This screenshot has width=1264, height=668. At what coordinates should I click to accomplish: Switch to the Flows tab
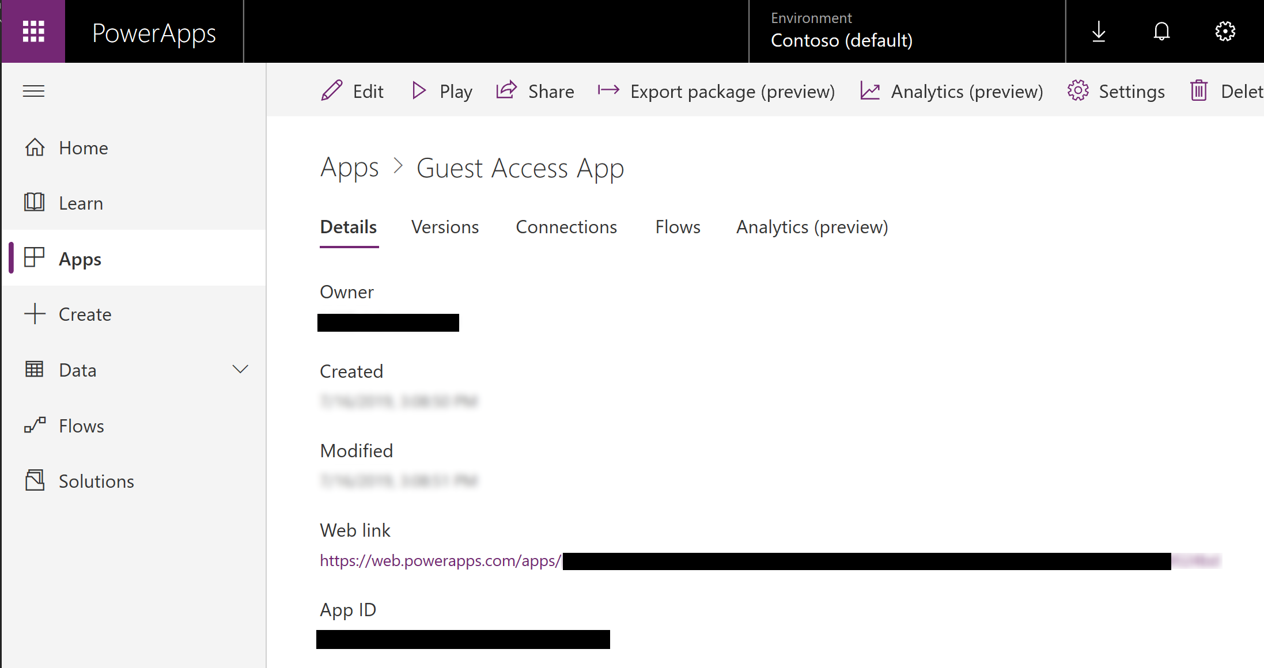(x=676, y=226)
